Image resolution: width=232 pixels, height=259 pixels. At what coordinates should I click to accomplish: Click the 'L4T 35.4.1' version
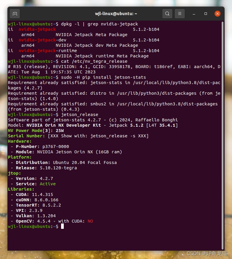click(162, 125)
